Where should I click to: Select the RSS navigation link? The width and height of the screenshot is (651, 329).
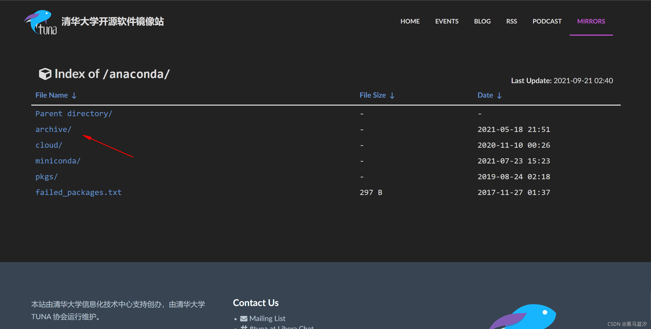coord(511,21)
